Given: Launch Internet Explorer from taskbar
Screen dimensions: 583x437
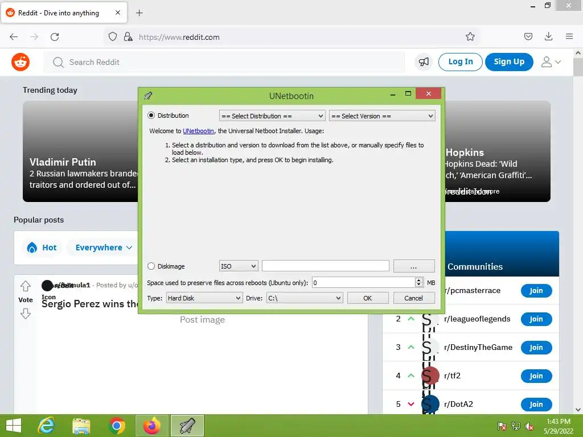Looking at the screenshot, I should tap(47, 426).
